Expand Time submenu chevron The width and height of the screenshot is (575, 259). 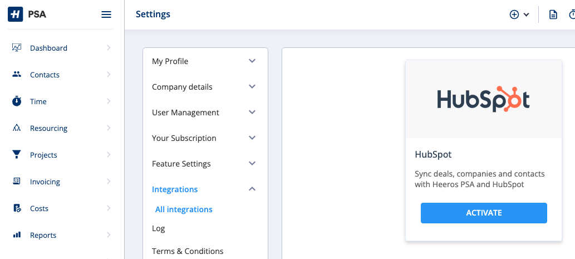point(109,101)
